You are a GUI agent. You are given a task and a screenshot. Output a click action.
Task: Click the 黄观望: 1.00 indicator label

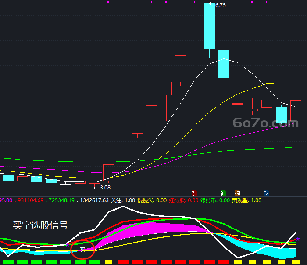[x=246, y=200]
